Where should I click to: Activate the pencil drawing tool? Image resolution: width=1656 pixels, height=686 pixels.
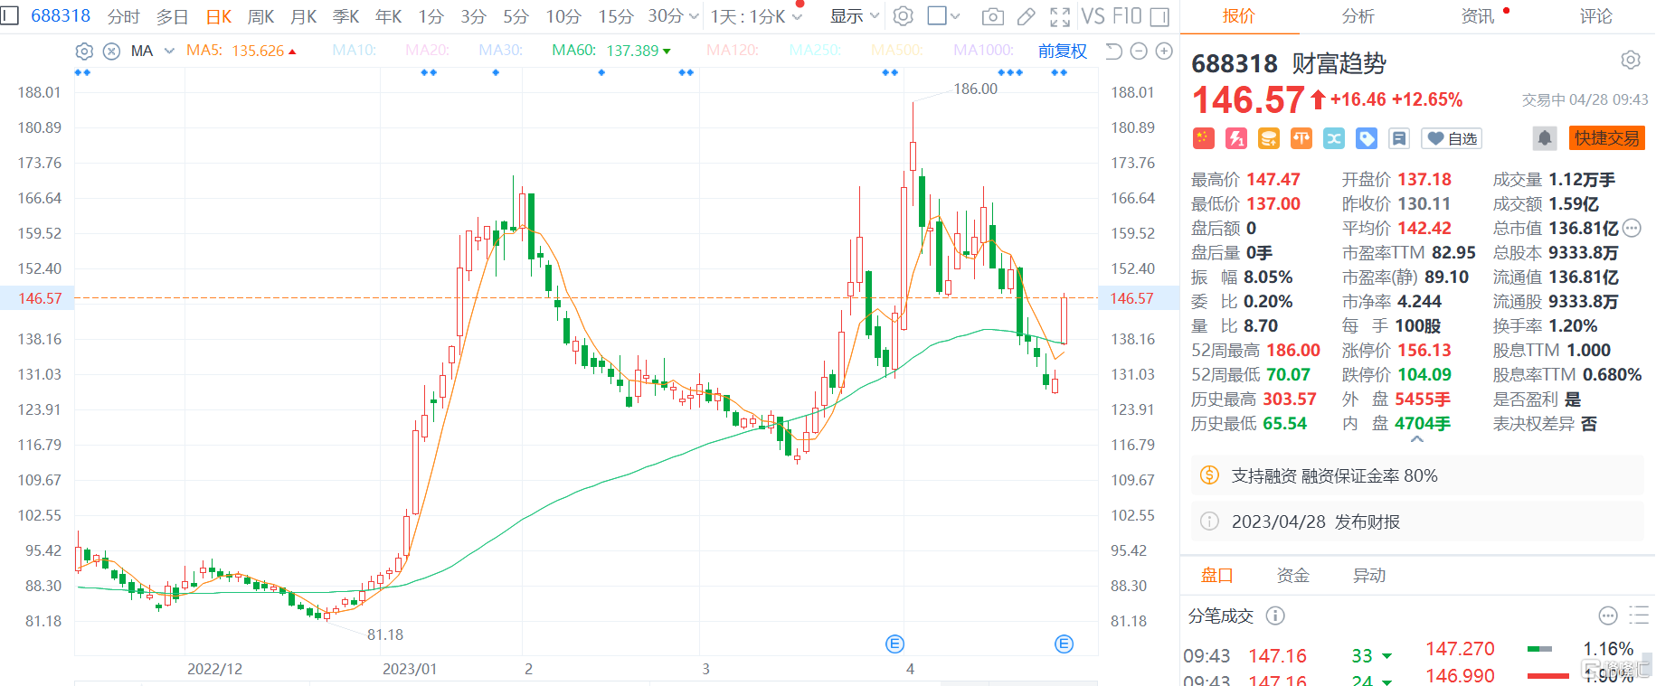coord(1026,16)
